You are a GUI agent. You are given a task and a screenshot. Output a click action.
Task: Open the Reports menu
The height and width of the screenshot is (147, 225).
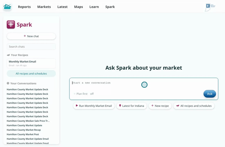tap(24, 7)
